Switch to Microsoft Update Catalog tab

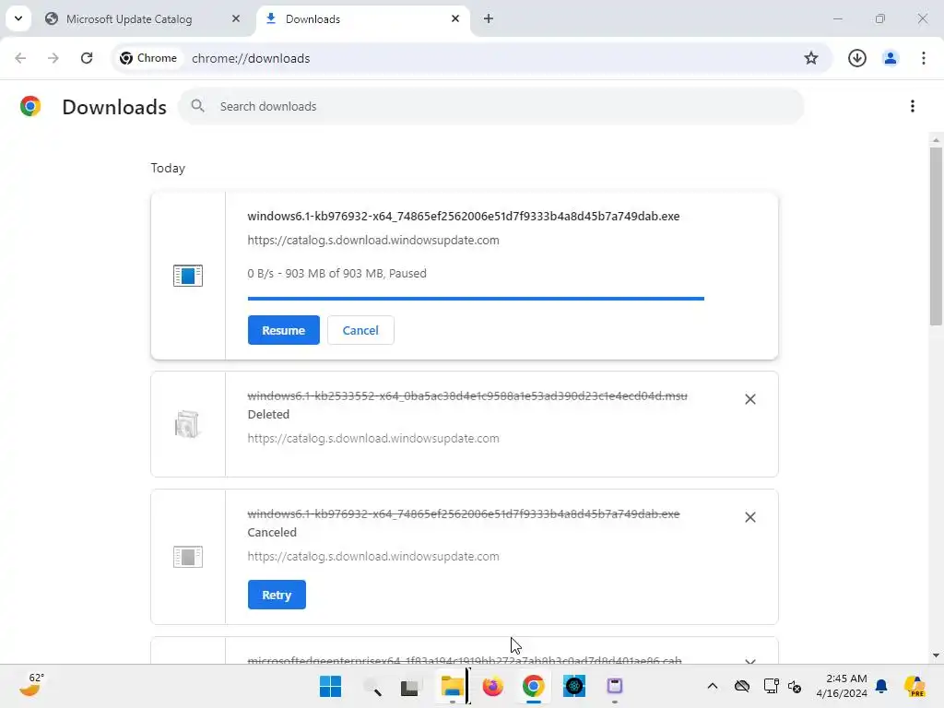[128, 19]
